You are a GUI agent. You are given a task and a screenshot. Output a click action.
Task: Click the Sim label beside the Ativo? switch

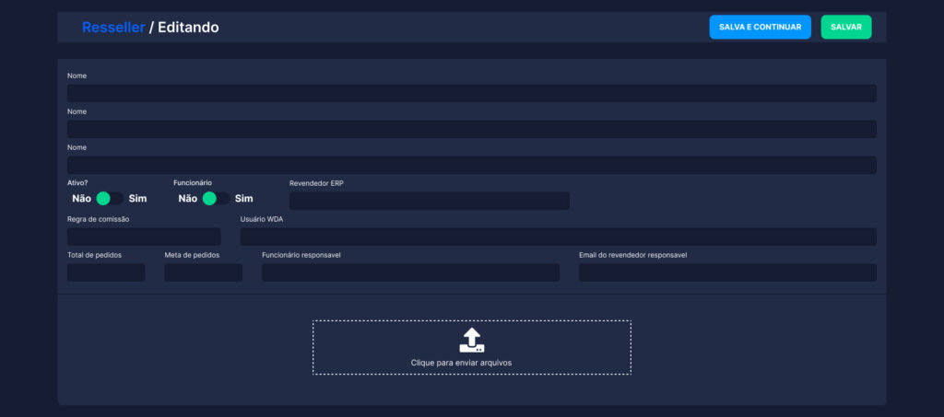(x=137, y=199)
